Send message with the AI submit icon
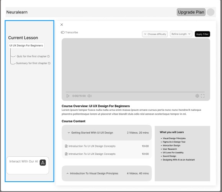This screenshot has height=192, width=222. tap(43, 162)
